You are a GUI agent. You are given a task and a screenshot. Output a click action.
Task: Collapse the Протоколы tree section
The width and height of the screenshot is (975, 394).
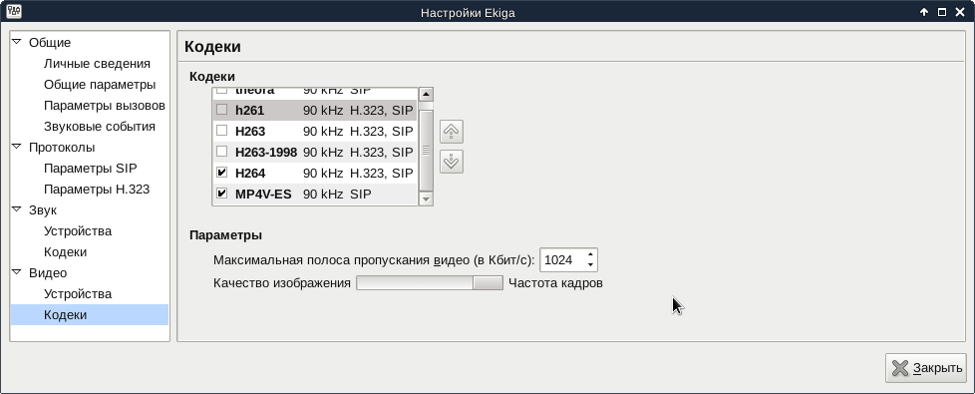click(x=17, y=147)
